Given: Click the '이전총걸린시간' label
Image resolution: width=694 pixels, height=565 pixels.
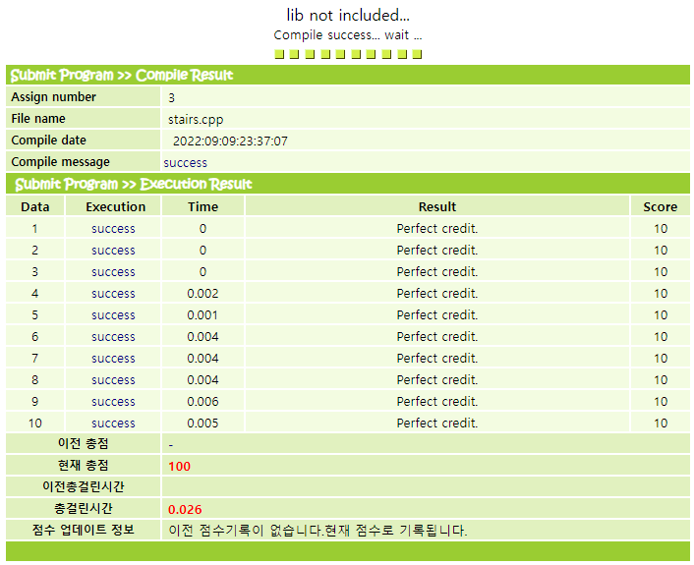Looking at the screenshot, I should (84, 486).
